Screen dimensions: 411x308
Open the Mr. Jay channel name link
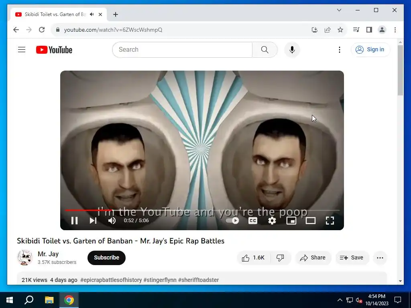[x=48, y=254]
